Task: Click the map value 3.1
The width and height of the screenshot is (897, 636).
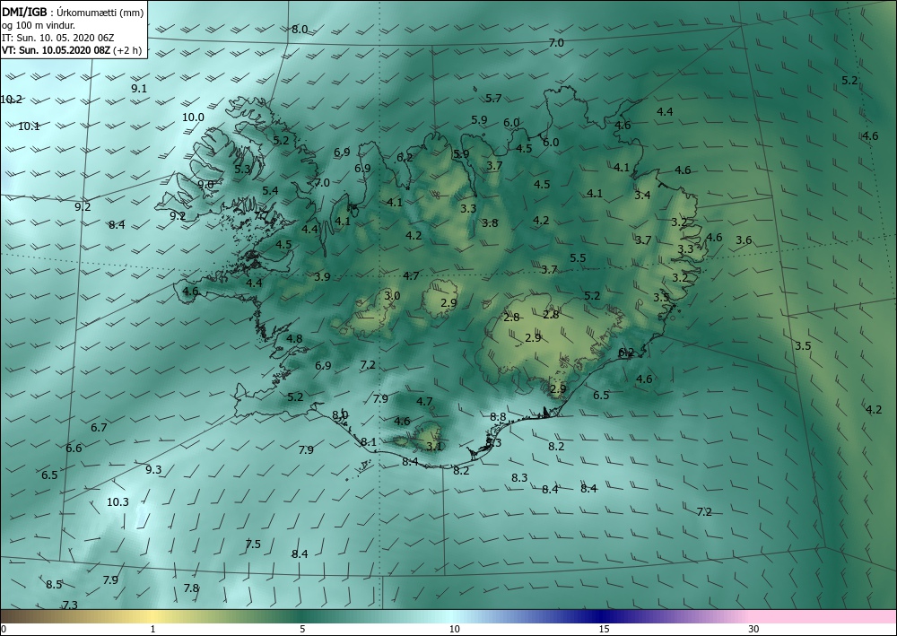Action: point(434,446)
